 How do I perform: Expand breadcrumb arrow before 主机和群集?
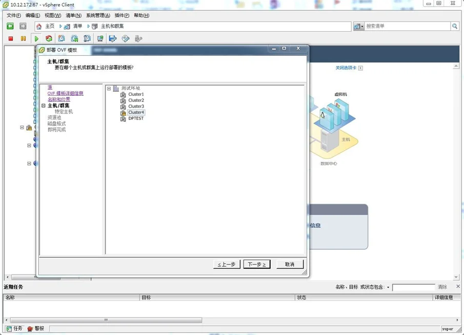point(88,26)
